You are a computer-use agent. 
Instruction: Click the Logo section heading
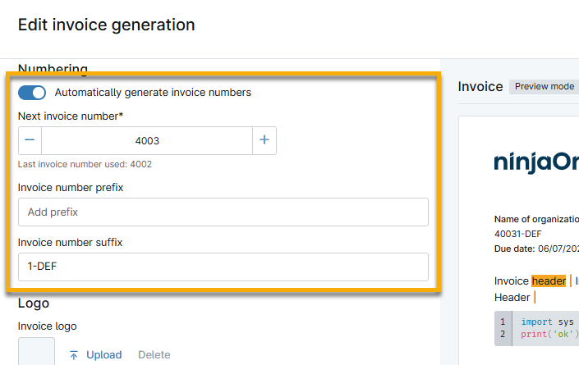tap(34, 303)
